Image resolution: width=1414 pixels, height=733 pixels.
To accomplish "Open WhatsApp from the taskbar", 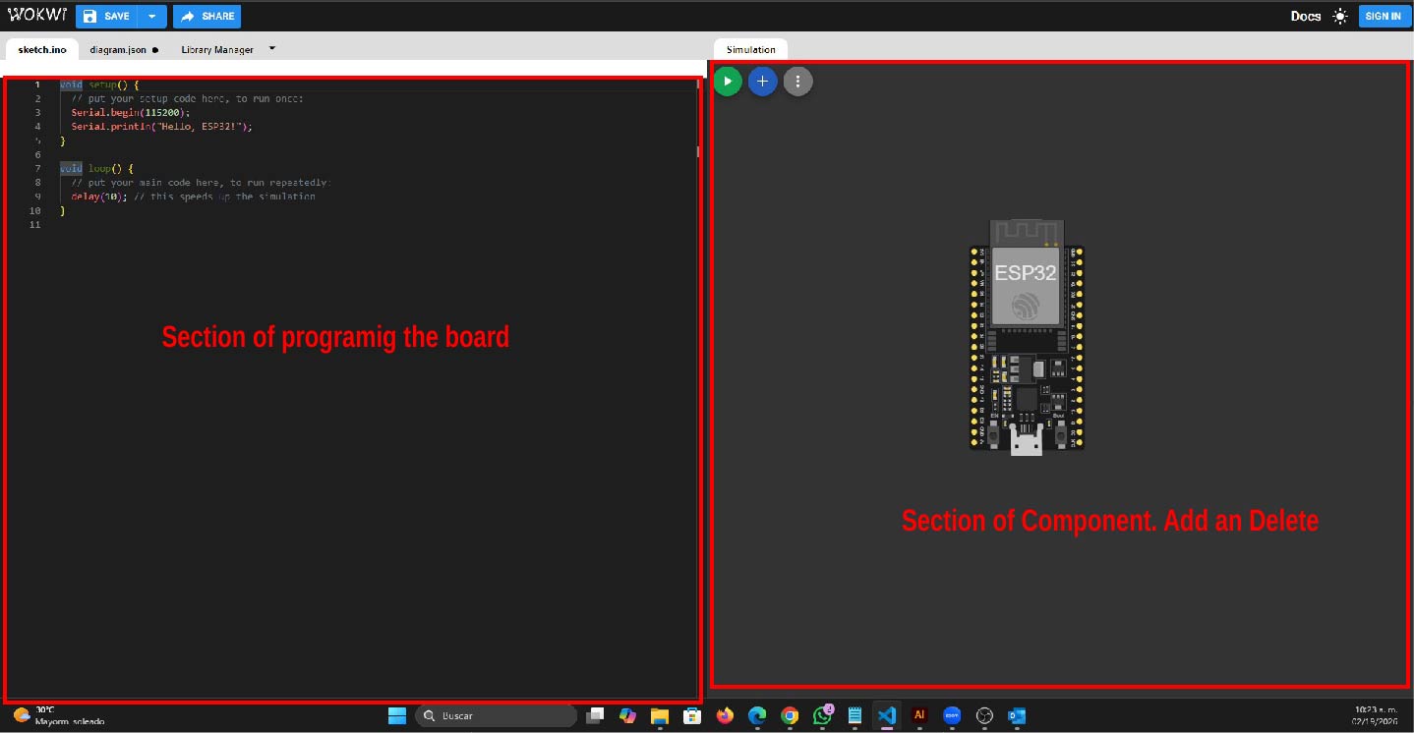I will 823,715.
